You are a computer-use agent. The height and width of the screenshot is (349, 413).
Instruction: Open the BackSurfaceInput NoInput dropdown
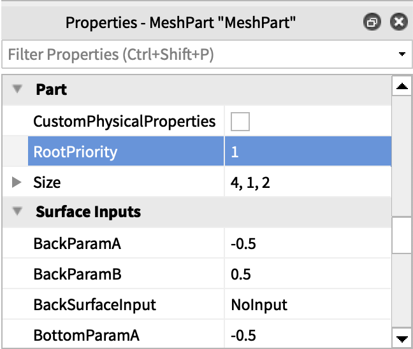[306, 305]
